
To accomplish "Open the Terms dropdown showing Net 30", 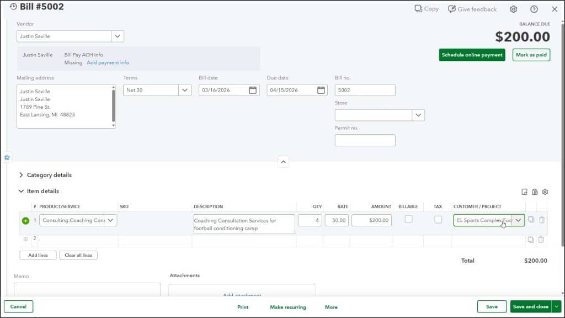I will click(185, 89).
